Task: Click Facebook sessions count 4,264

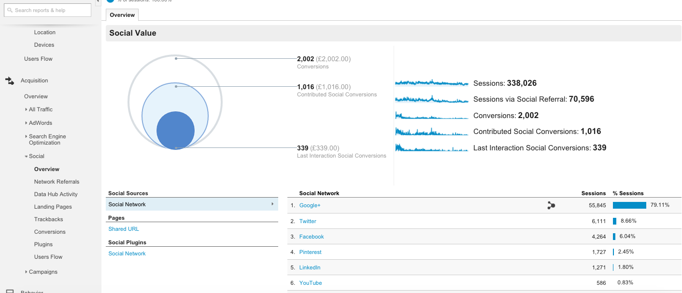Action: (598, 237)
